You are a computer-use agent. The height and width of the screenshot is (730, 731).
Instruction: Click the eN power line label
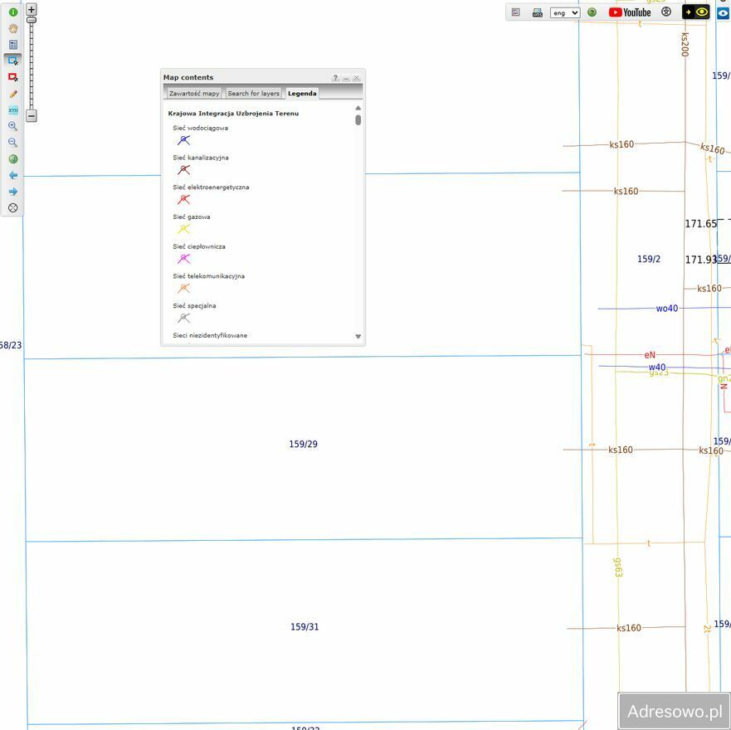[650, 355]
